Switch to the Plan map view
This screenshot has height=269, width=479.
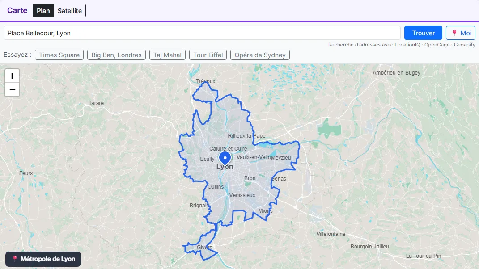pyautogui.click(x=43, y=11)
